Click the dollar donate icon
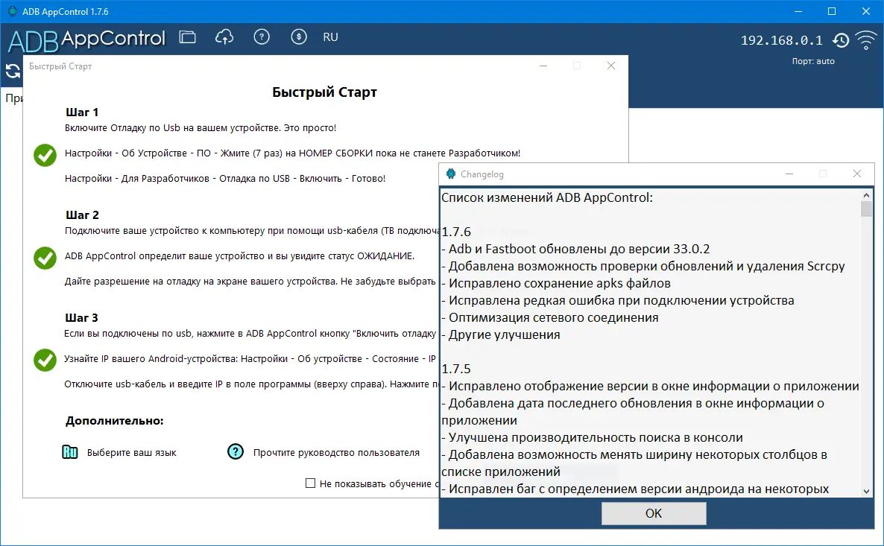 point(299,37)
